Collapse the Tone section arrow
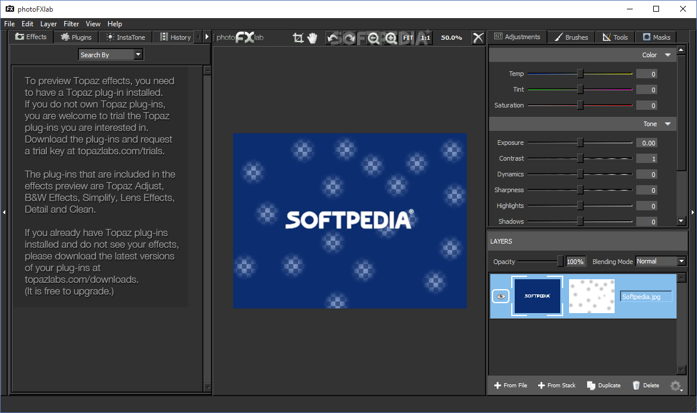 (668, 124)
